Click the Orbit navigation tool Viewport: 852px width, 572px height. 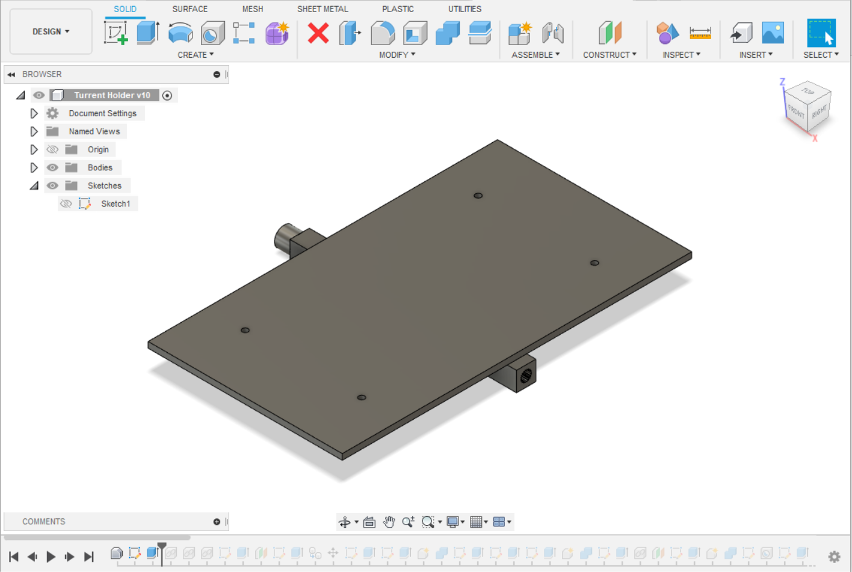pos(345,522)
